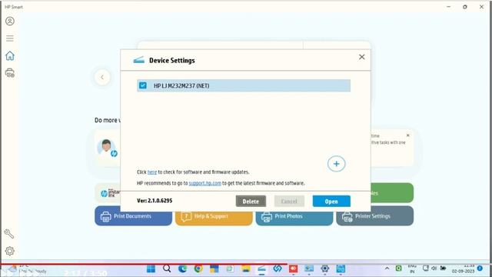Show hidden tray icons chevron
Screen dimensions: 492x277
[x=387, y=269]
